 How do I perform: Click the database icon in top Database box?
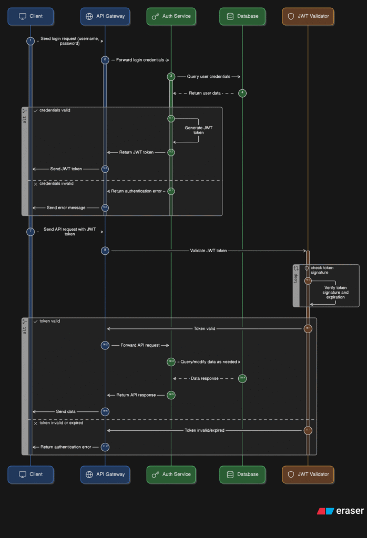point(230,16)
